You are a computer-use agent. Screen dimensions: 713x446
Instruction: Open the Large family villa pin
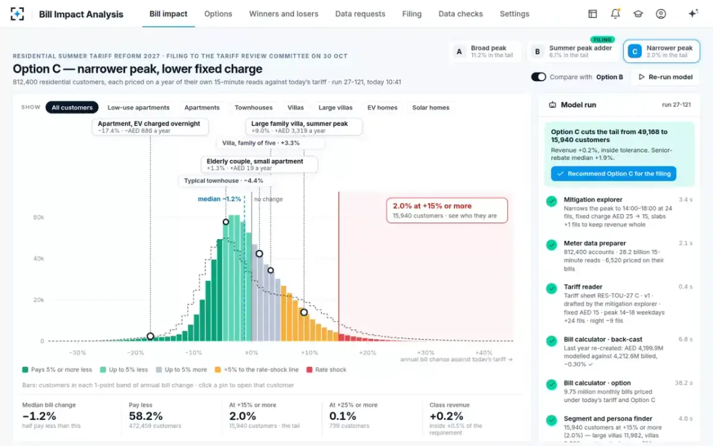(304, 312)
